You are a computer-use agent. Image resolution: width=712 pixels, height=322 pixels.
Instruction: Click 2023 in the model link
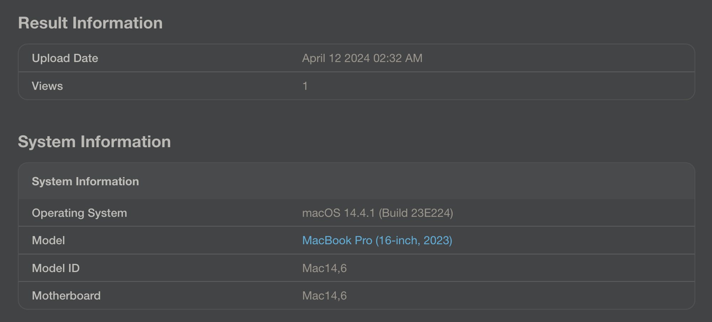click(x=436, y=240)
